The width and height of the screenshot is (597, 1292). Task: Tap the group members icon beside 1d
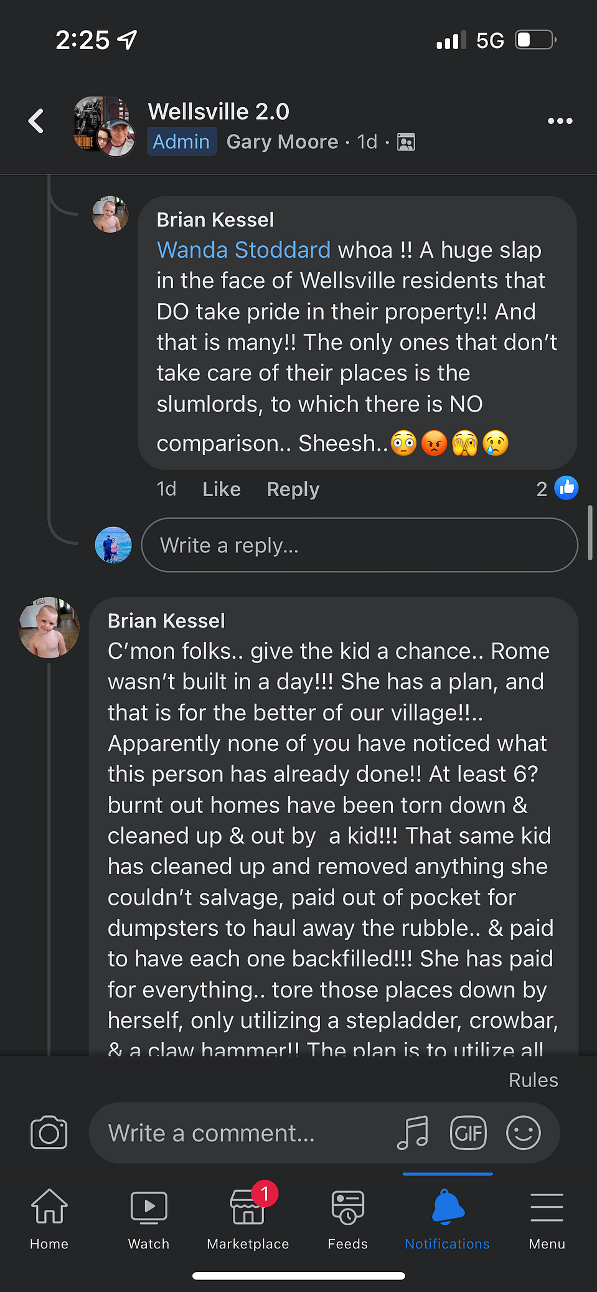pyautogui.click(x=406, y=143)
